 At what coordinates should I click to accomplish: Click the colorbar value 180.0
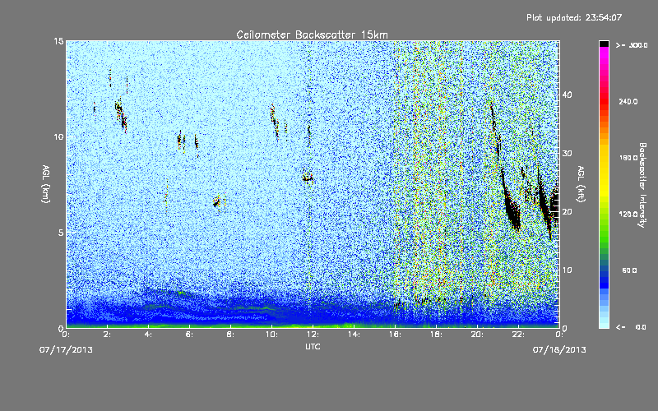click(628, 158)
